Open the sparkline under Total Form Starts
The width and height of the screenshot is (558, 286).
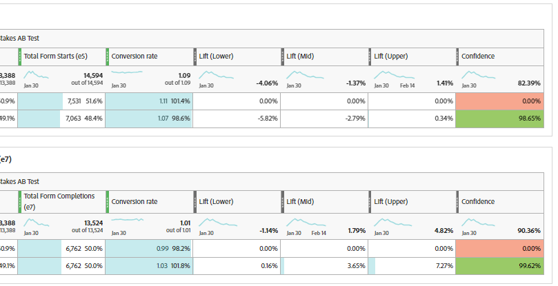pos(37,74)
